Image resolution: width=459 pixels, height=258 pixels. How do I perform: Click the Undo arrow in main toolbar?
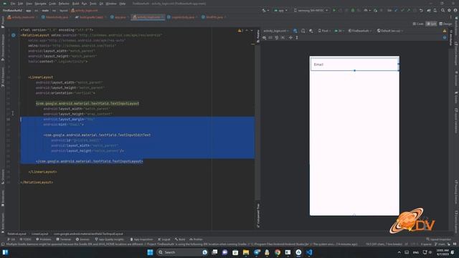pyautogui.click(x=421, y=11)
